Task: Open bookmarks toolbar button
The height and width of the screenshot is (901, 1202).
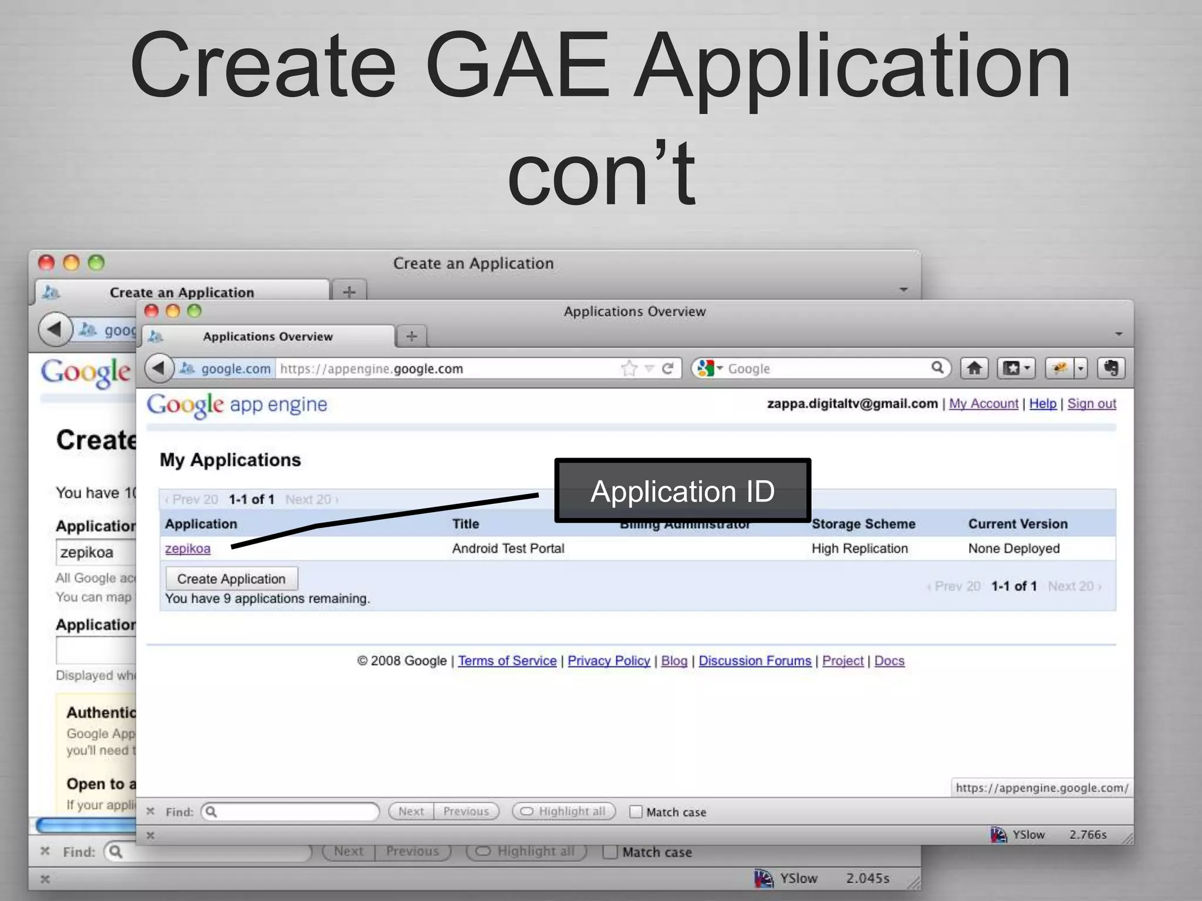Action: click(1016, 368)
